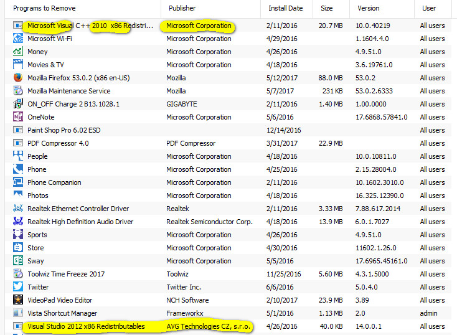457x335 pixels.
Task: Click the People app icon
Action: point(18,156)
